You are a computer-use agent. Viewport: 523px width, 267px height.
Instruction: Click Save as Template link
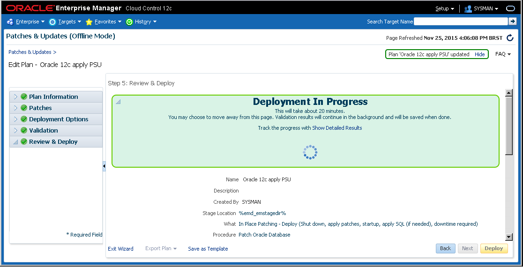tap(208, 249)
